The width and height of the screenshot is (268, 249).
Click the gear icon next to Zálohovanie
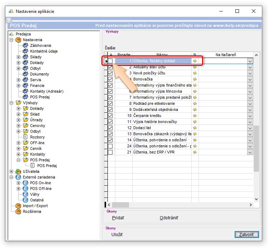(x=25, y=45)
